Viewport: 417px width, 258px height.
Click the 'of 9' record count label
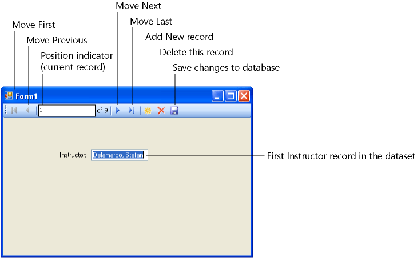click(102, 110)
